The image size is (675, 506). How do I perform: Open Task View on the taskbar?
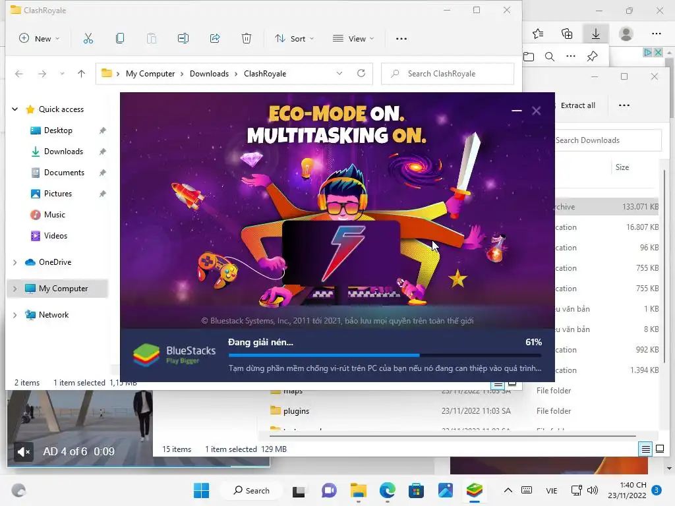click(299, 491)
